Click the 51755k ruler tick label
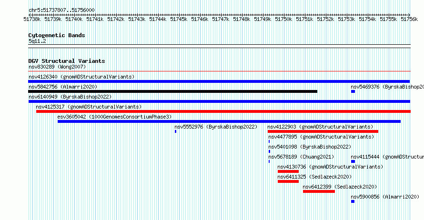The width and height of the screenshot is (424, 220). tap(388, 19)
